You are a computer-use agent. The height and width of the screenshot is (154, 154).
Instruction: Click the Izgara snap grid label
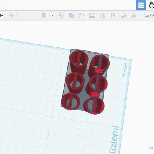click(151, 148)
